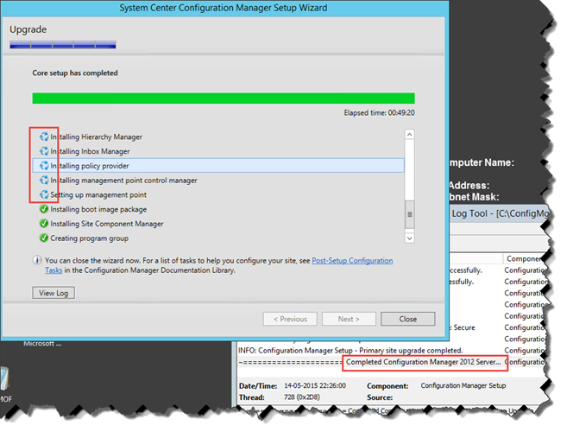Click the disabled Next button
Viewport: 573px width, 438px height.
coord(349,319)
